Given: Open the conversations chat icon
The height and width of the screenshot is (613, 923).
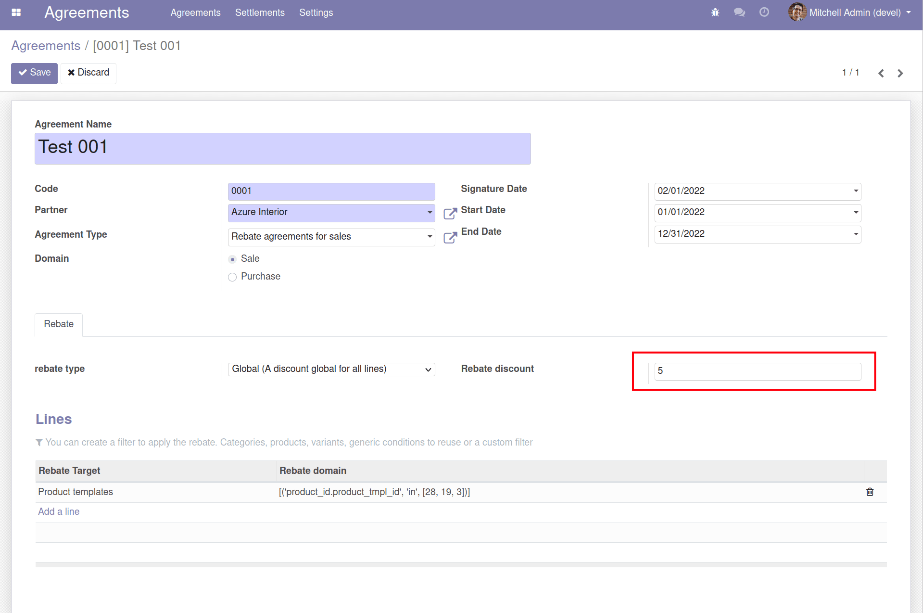Looking at the screenshot, I should pyautogui.click(x=739, y=13).
